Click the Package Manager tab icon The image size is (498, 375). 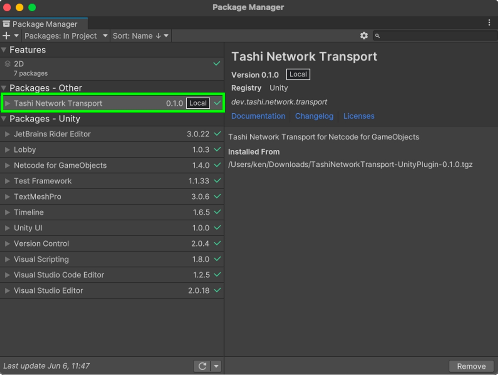point(6,24)
